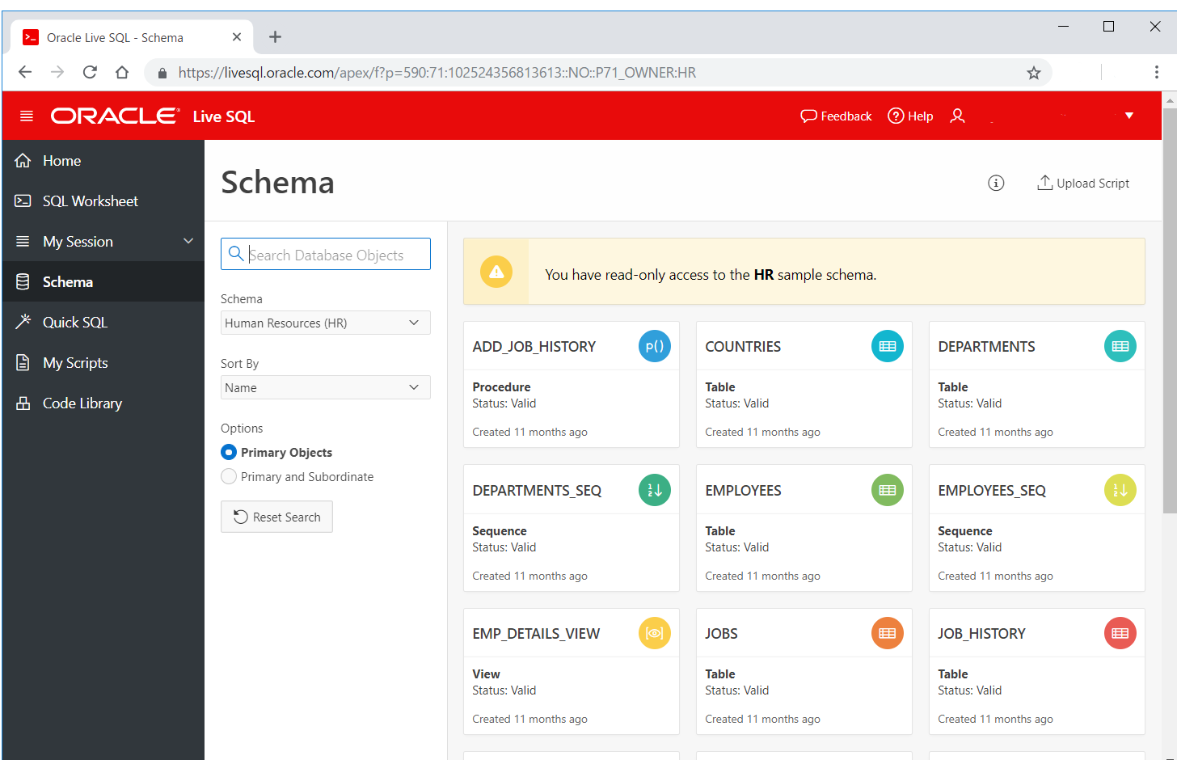Viewport: 1177px width, 760px height.
Task: Select the Primary Objects radio button
Action: pyautogui.click(x=229, y=452)
